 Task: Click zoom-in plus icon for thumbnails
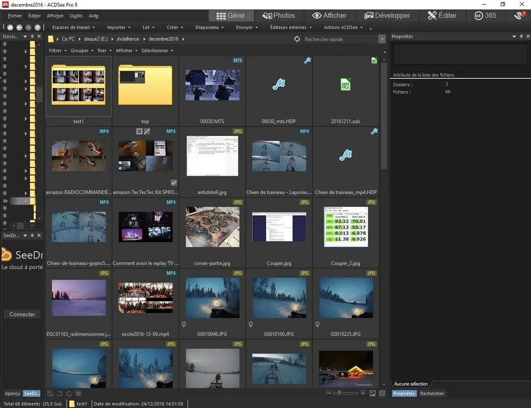point(362,393)
